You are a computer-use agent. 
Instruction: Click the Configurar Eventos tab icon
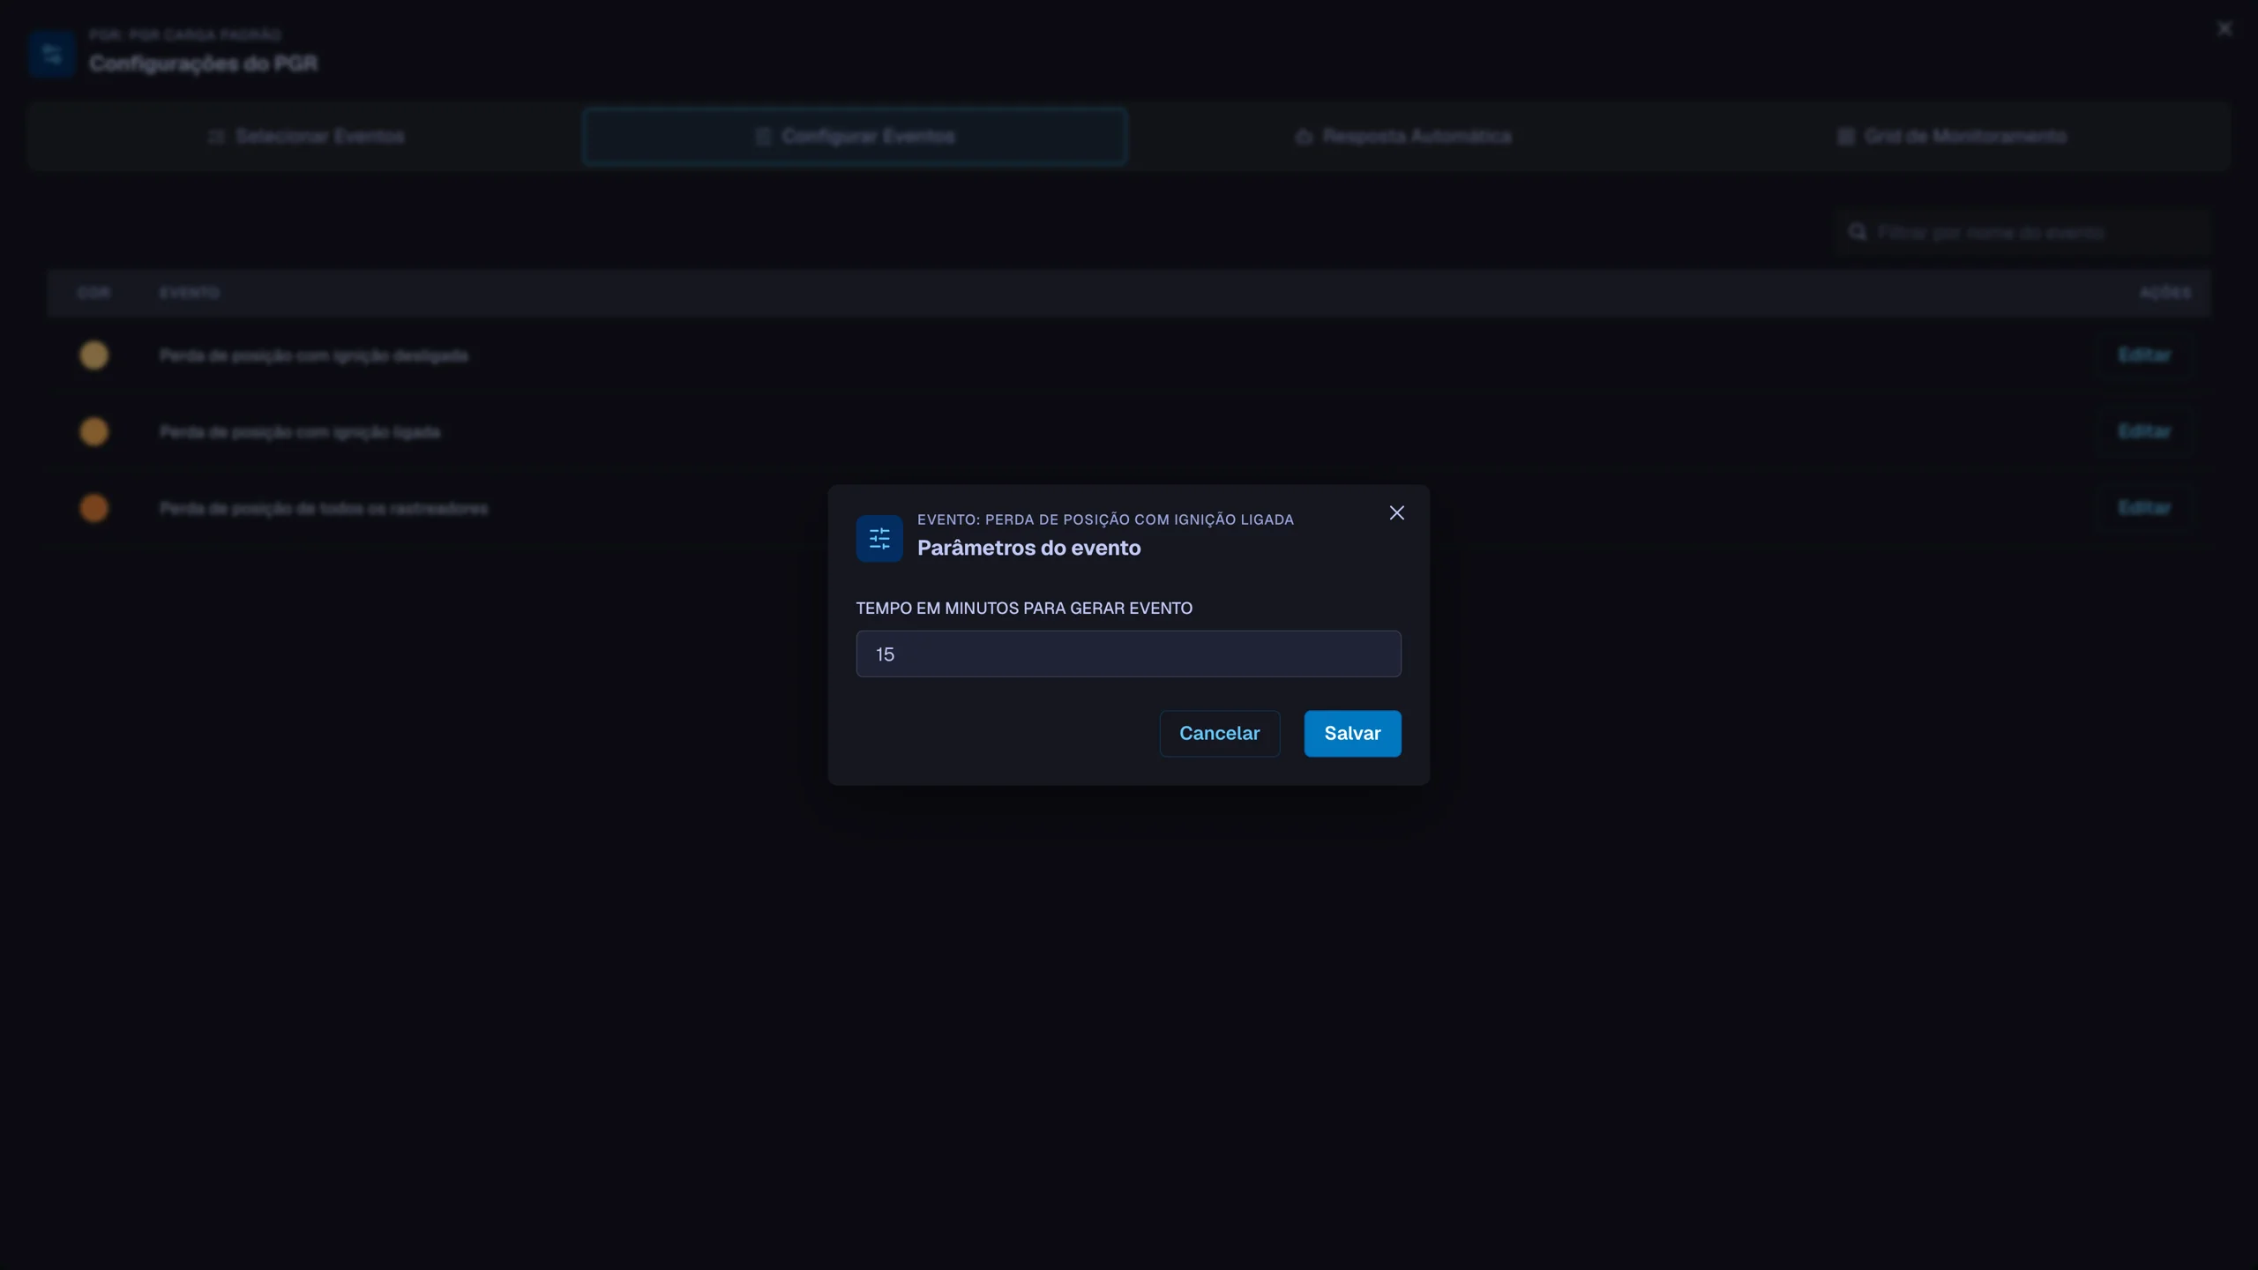tap(763, 137)
